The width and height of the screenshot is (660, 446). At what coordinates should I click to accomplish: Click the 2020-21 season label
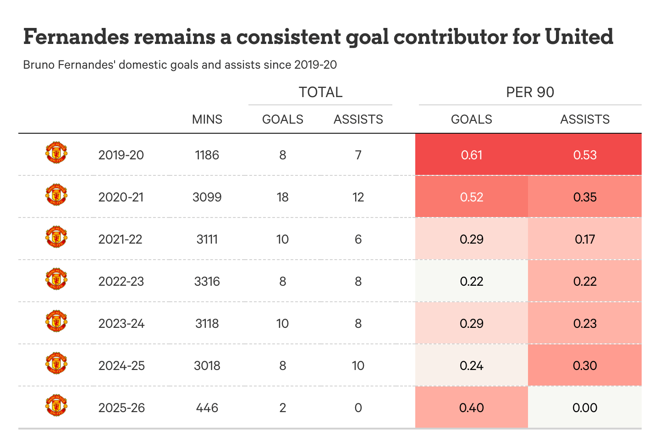(x=121, y=197)
